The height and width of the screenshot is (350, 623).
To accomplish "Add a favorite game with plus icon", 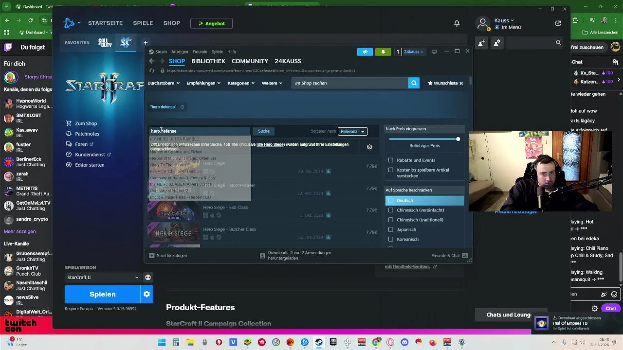I will pos(145,43).
